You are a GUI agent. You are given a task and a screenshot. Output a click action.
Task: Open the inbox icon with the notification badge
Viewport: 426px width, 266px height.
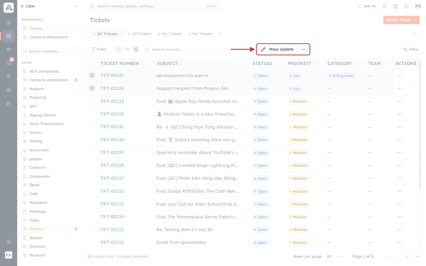[9, 63]
